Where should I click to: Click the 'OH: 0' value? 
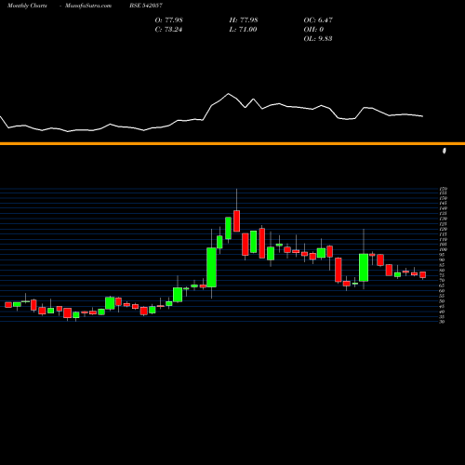(x=313, y=30)
